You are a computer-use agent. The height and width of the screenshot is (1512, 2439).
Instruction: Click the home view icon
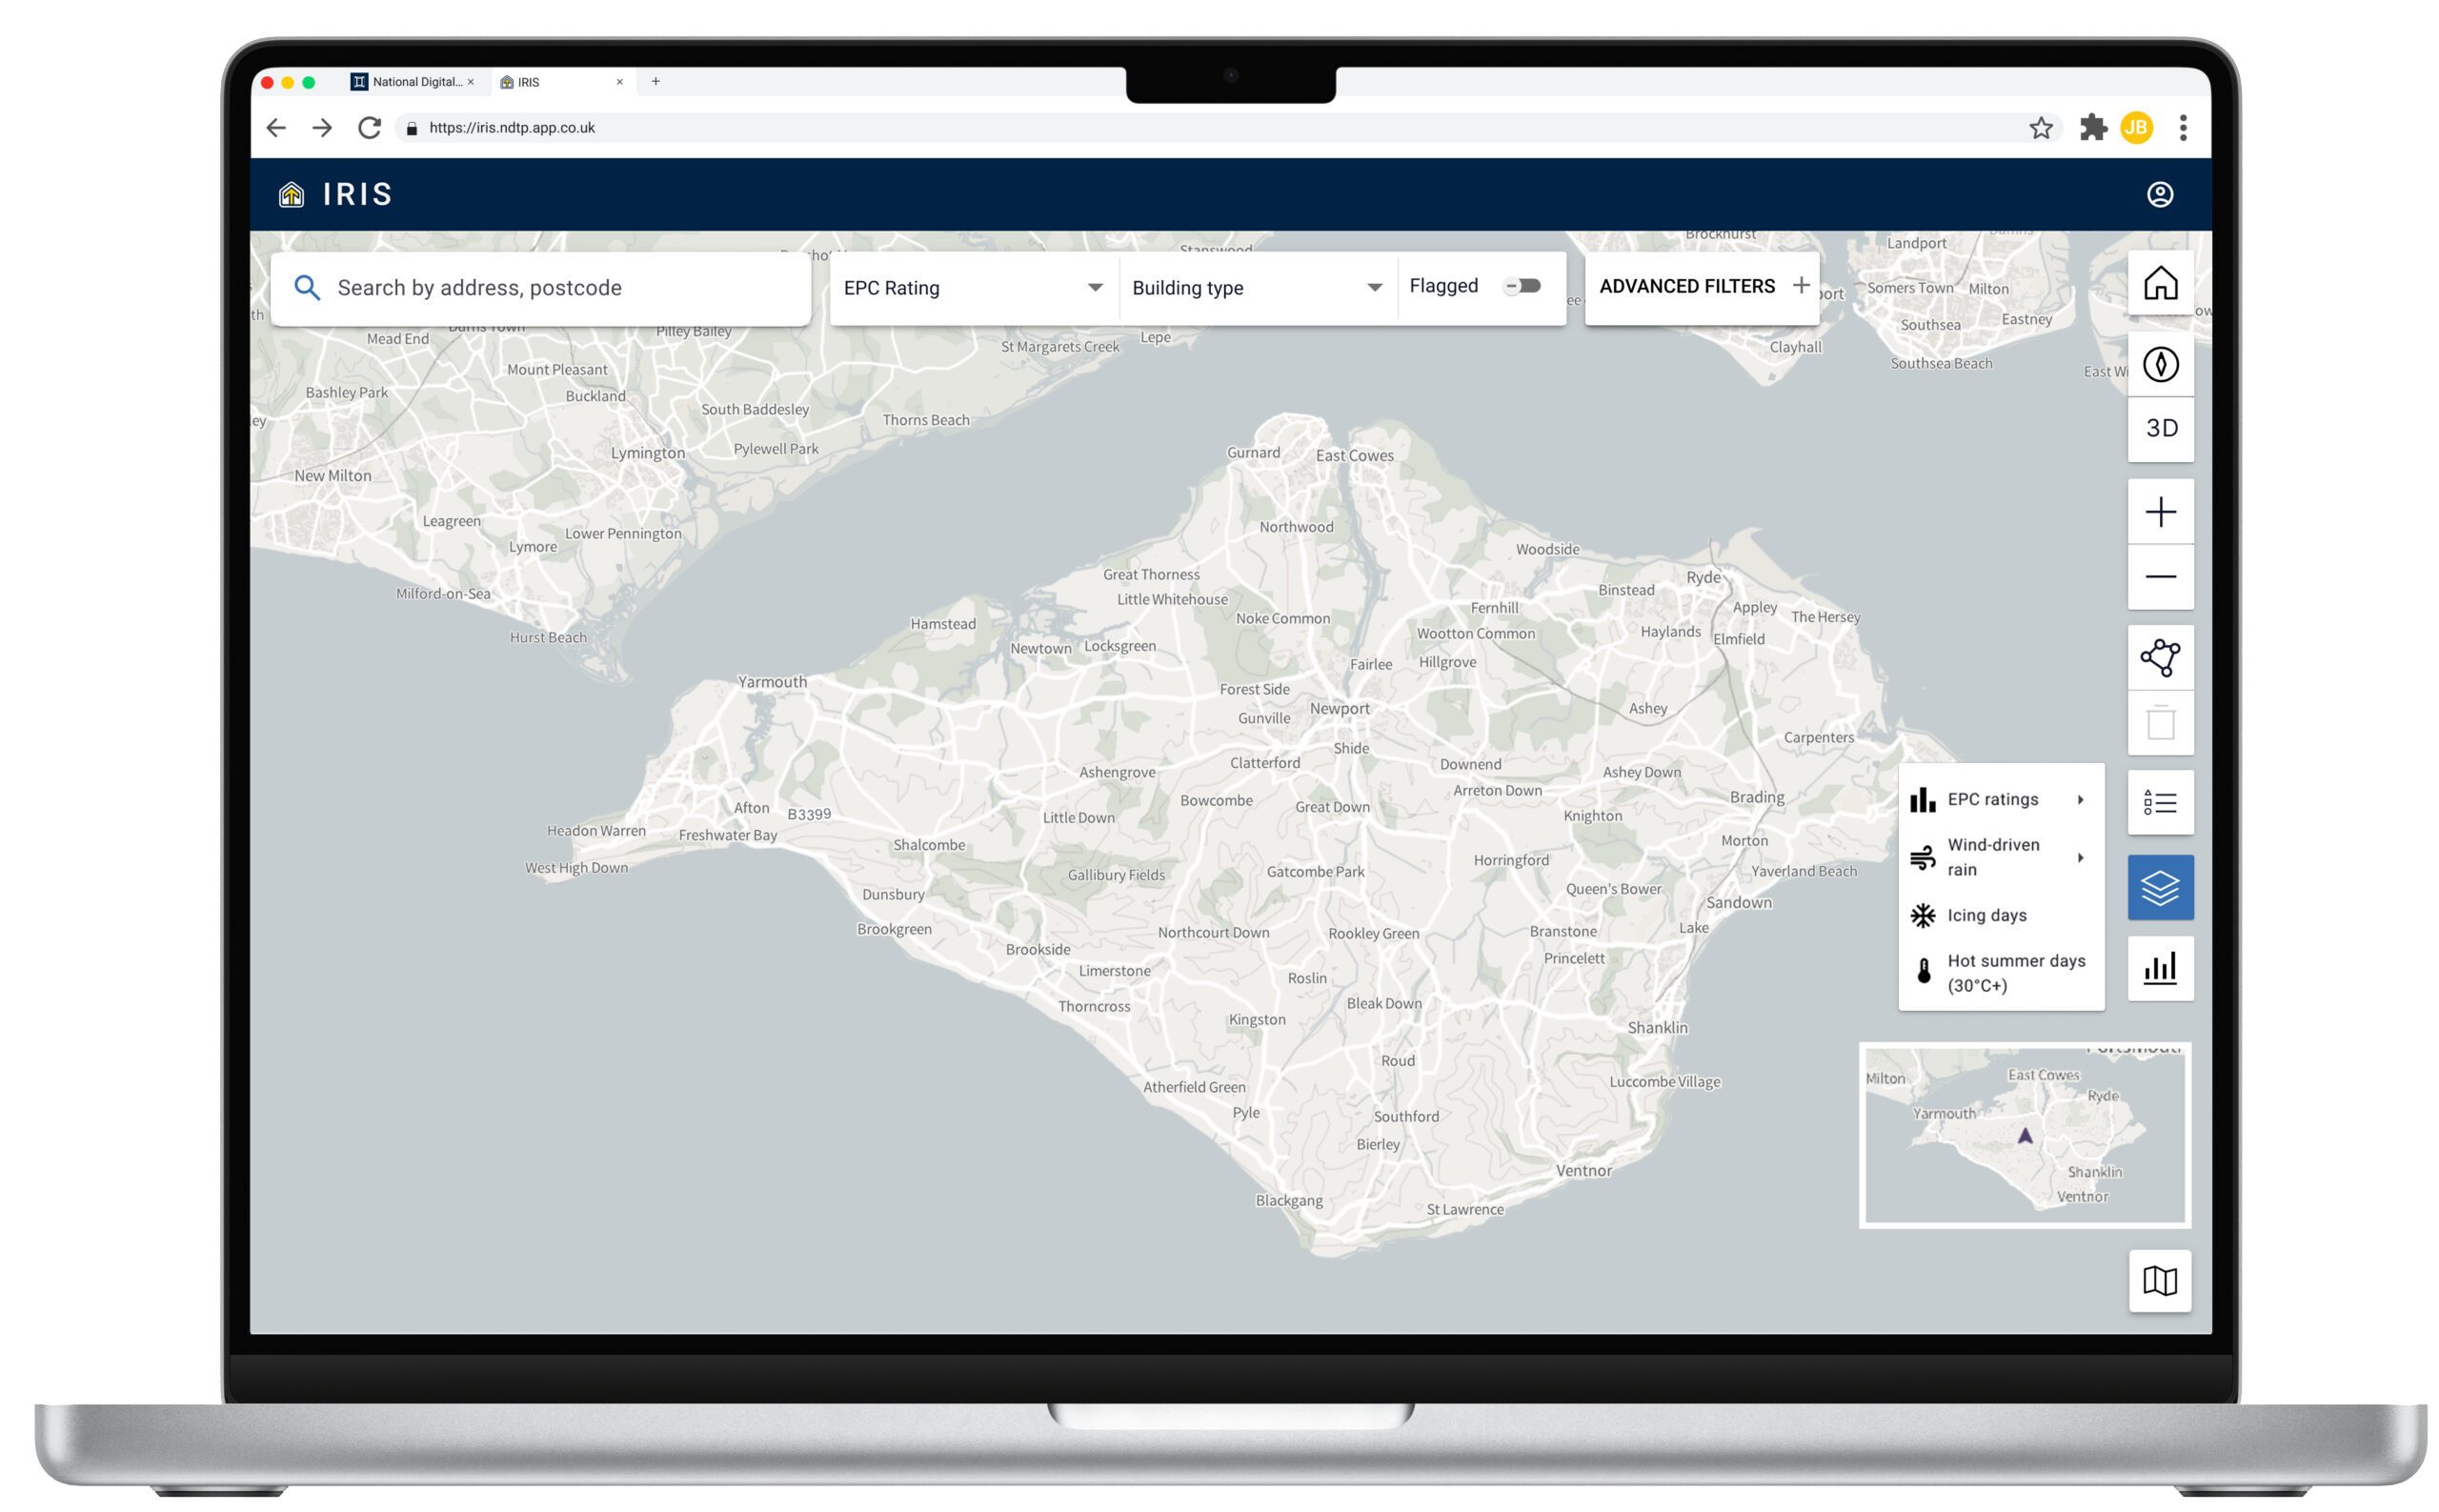click(2159, 283)
